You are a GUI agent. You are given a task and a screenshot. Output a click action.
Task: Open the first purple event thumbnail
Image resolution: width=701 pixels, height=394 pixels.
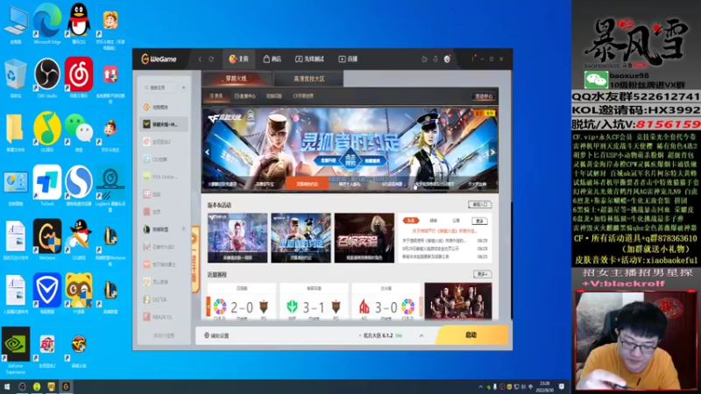237,237
